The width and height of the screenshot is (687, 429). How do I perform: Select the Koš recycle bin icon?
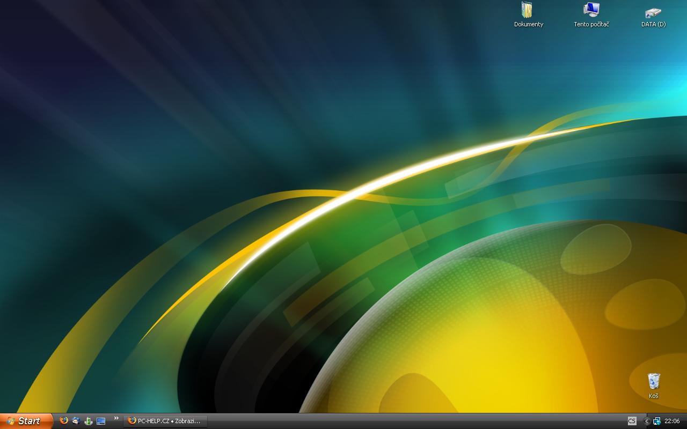point(653,381)
